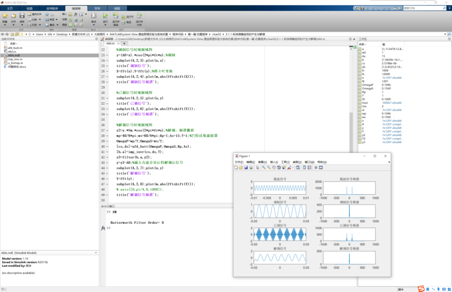
Task: Open the Print dropdown arrow
Action: (x=40, y=25)
